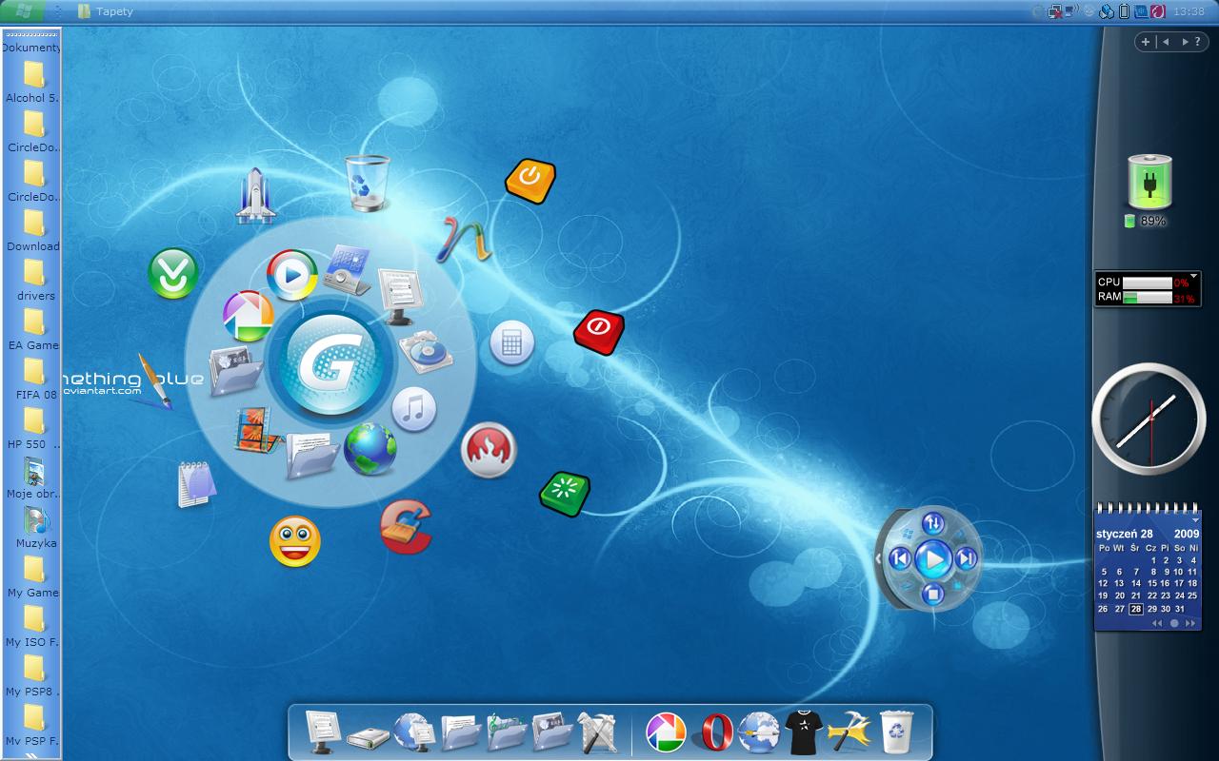
Task: Open the FIFA 08 folder
Action: [x=33, y=380]
